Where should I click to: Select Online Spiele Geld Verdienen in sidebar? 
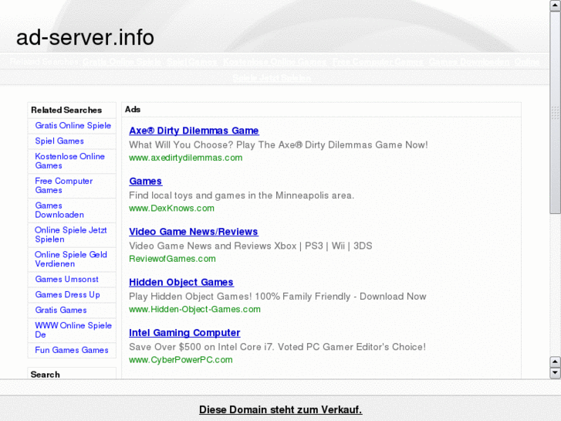(71, 259)
